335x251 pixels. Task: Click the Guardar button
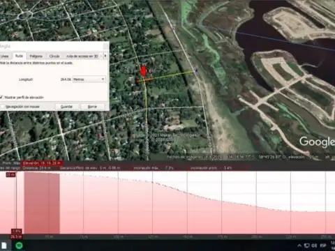click(x=66, y=107)
